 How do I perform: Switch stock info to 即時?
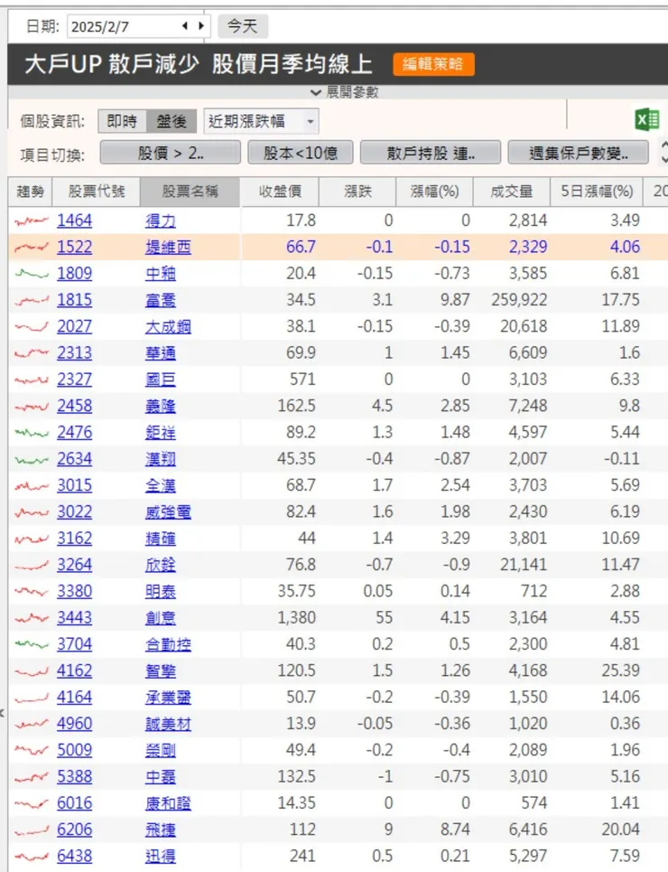(122, 121)
